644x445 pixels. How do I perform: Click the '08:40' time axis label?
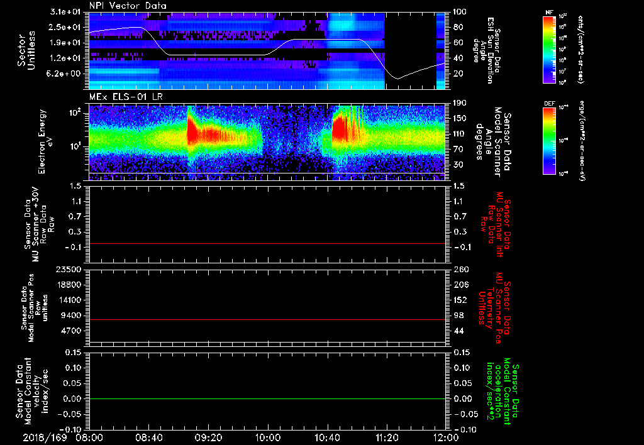(x=148, y=438)
